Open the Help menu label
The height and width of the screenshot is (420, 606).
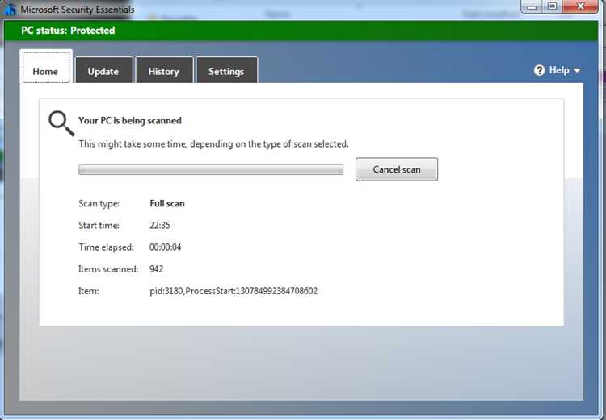(559, 70)
